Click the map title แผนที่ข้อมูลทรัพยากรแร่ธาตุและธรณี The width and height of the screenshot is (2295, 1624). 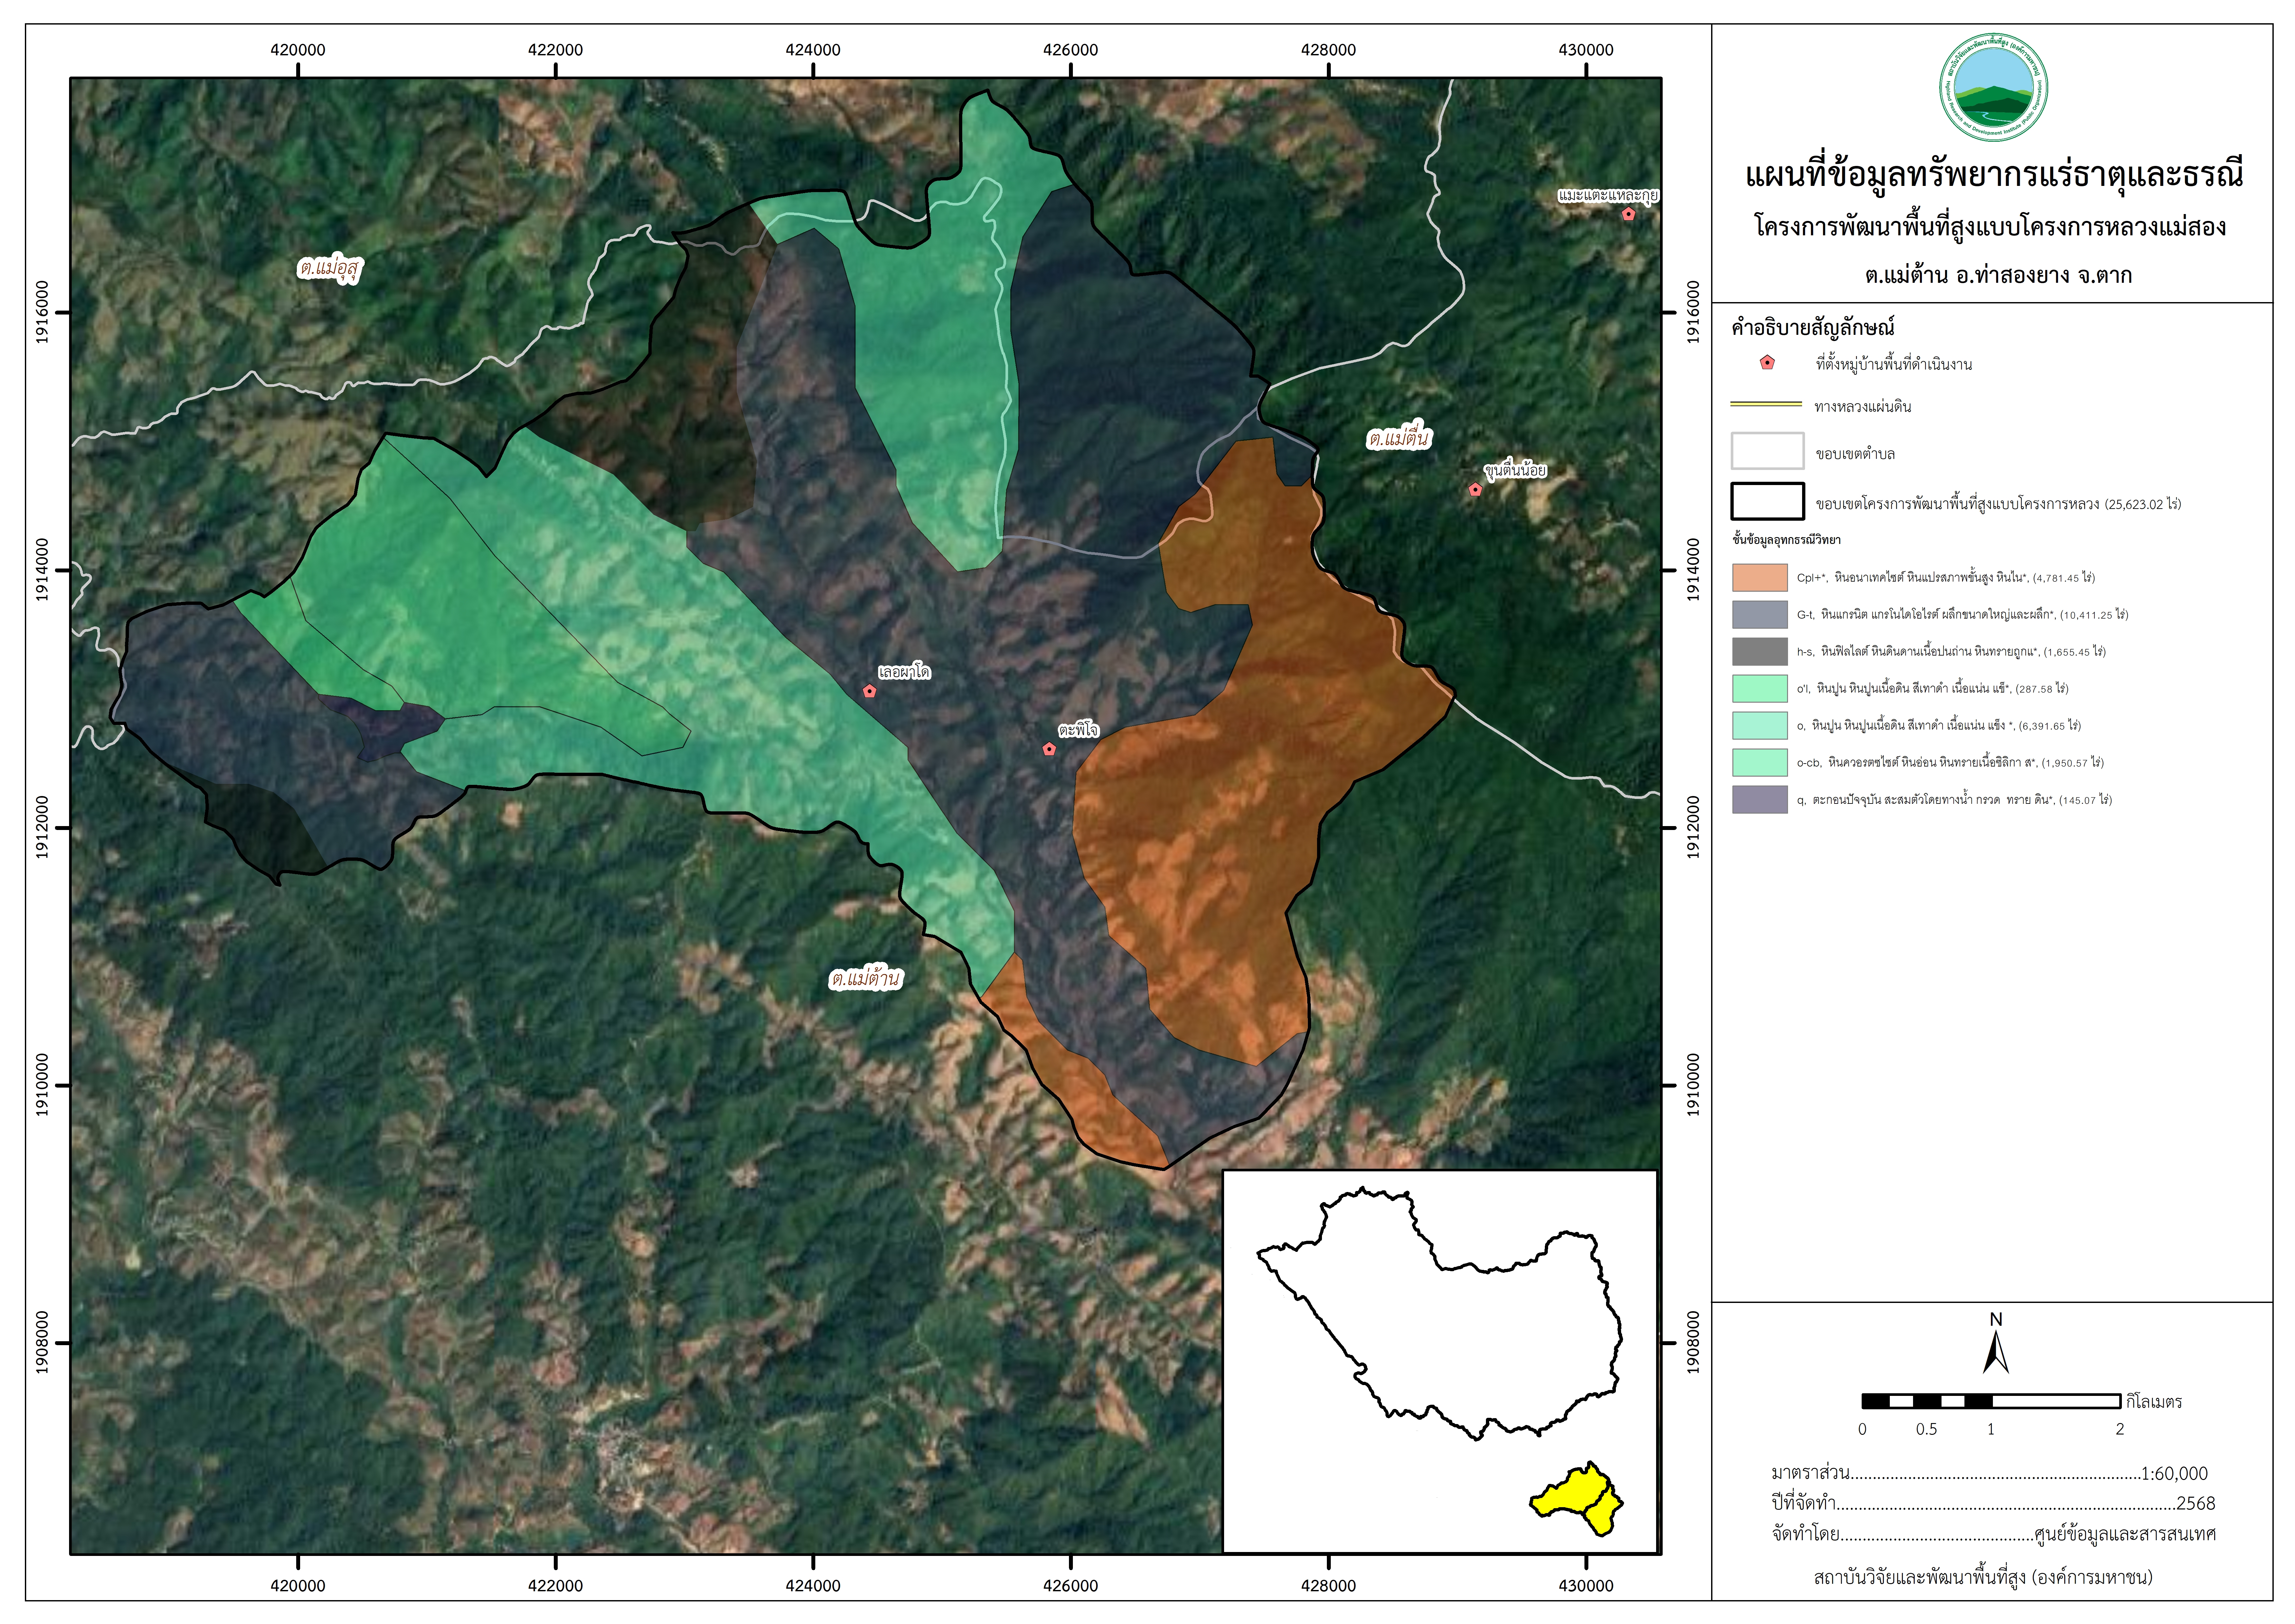coord(1994,175)
